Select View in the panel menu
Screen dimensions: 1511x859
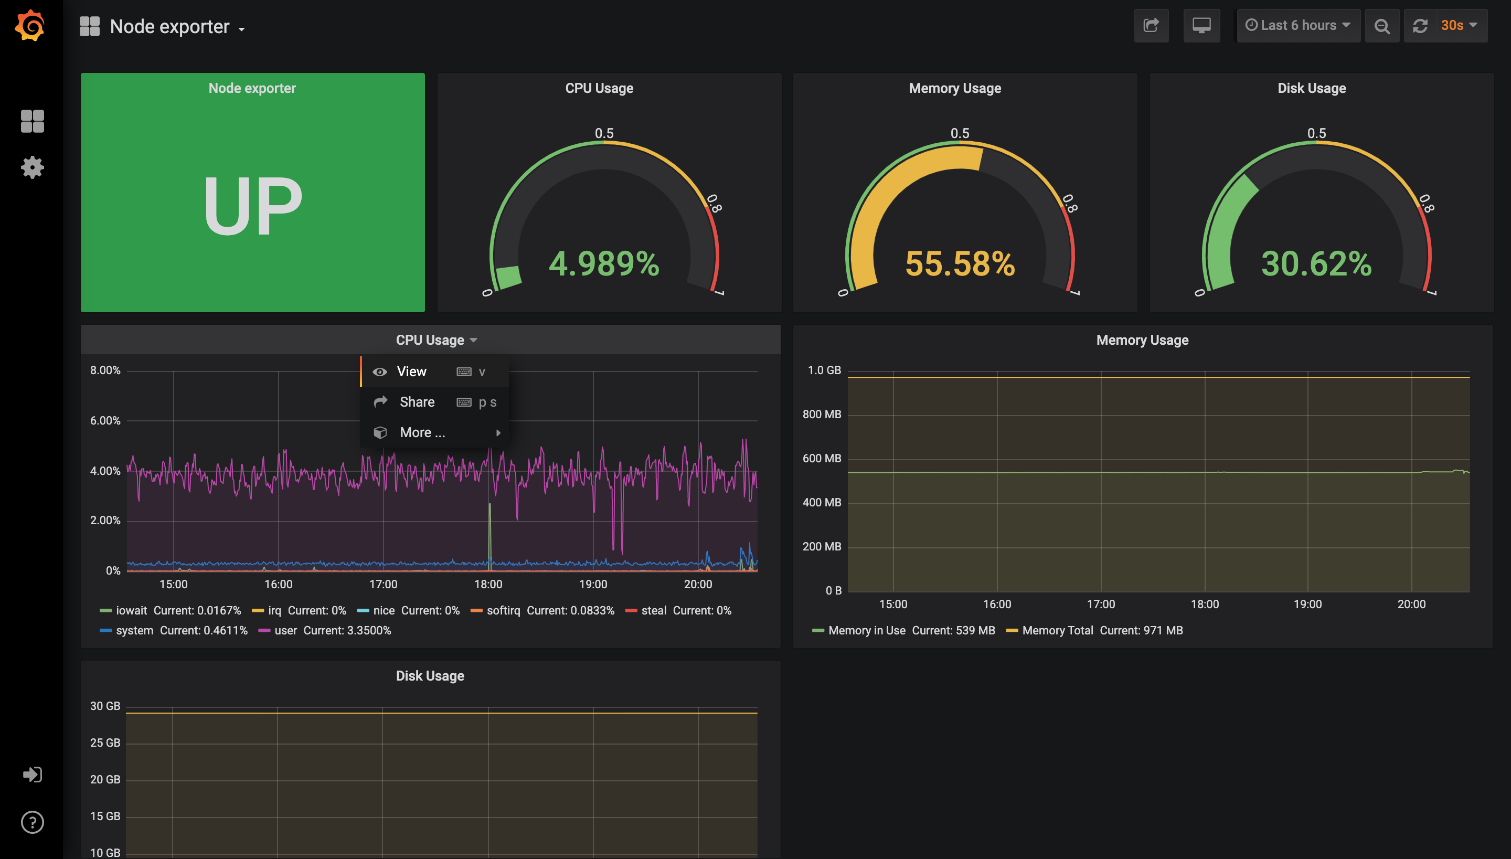click(434, 371)
